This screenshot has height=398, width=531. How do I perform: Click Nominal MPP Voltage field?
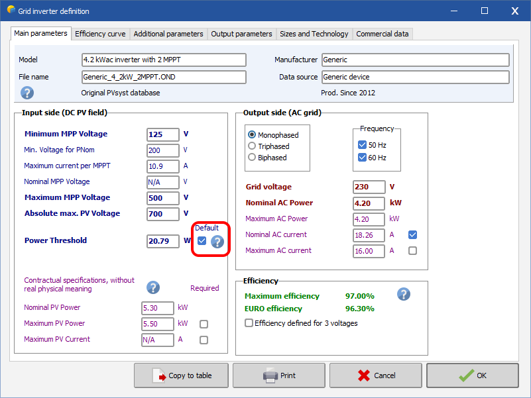click(163, 182)
